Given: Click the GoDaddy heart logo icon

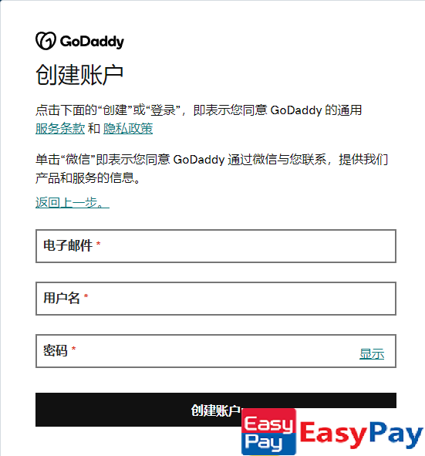Looking at the screenshot, I should (46, 41).
